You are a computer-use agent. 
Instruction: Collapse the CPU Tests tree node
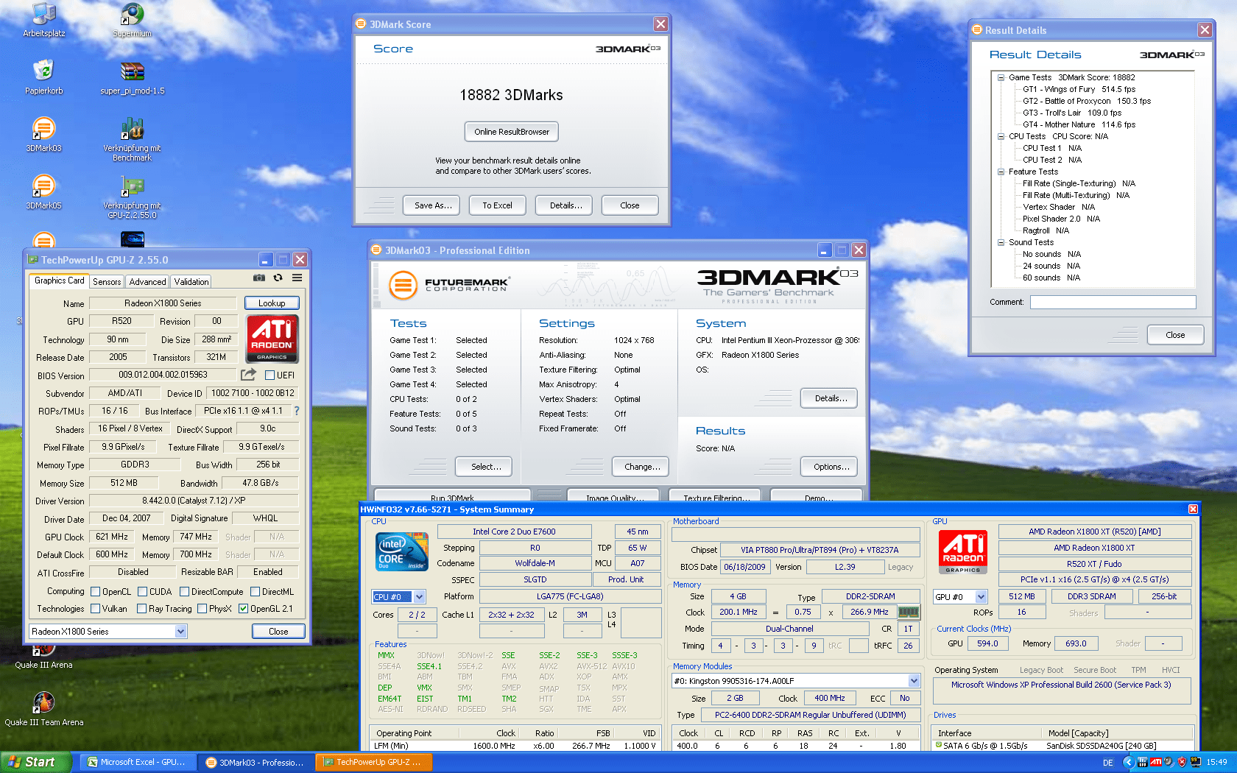tap(1001, 136)
